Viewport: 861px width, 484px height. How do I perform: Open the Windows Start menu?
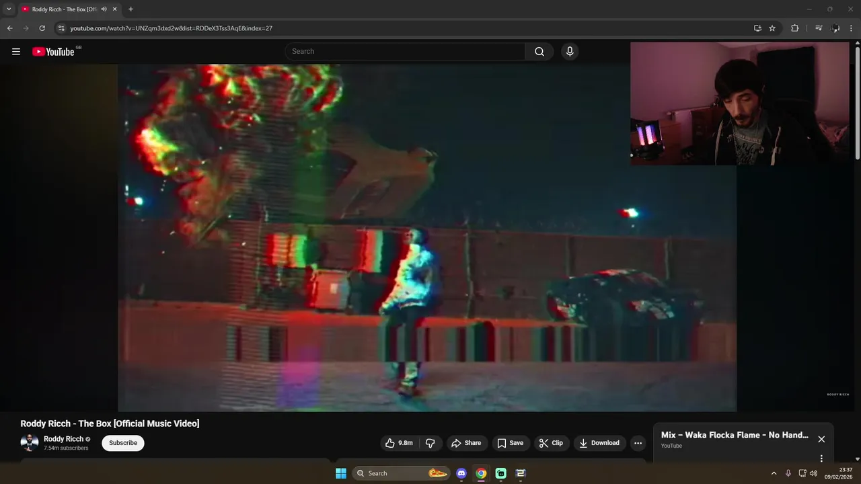(341, 473)
